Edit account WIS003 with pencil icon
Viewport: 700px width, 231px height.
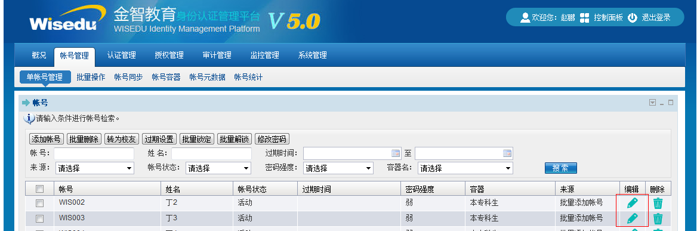point(632,218)
